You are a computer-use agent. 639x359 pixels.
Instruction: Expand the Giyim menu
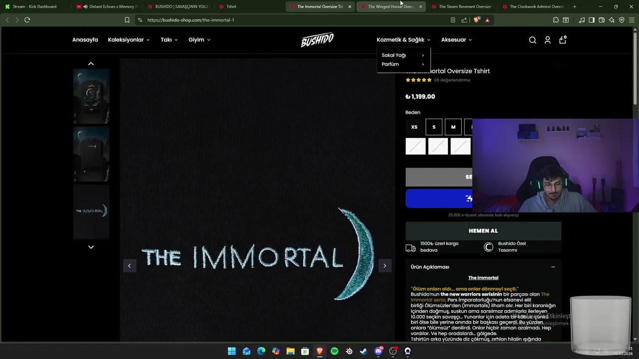pyautogui.click(x=199, y=40)
